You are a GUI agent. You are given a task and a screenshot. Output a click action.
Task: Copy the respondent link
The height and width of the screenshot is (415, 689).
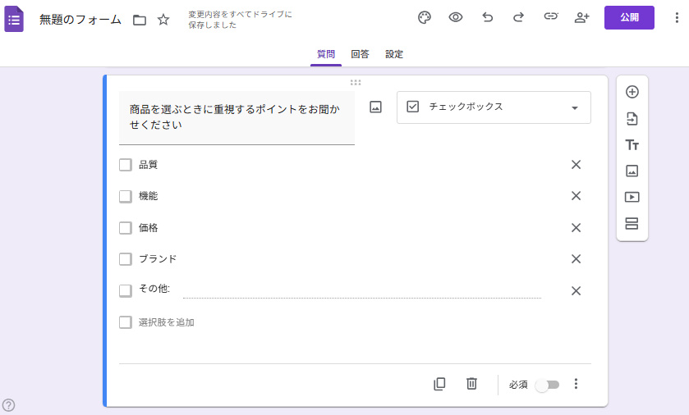coord(550,18)
